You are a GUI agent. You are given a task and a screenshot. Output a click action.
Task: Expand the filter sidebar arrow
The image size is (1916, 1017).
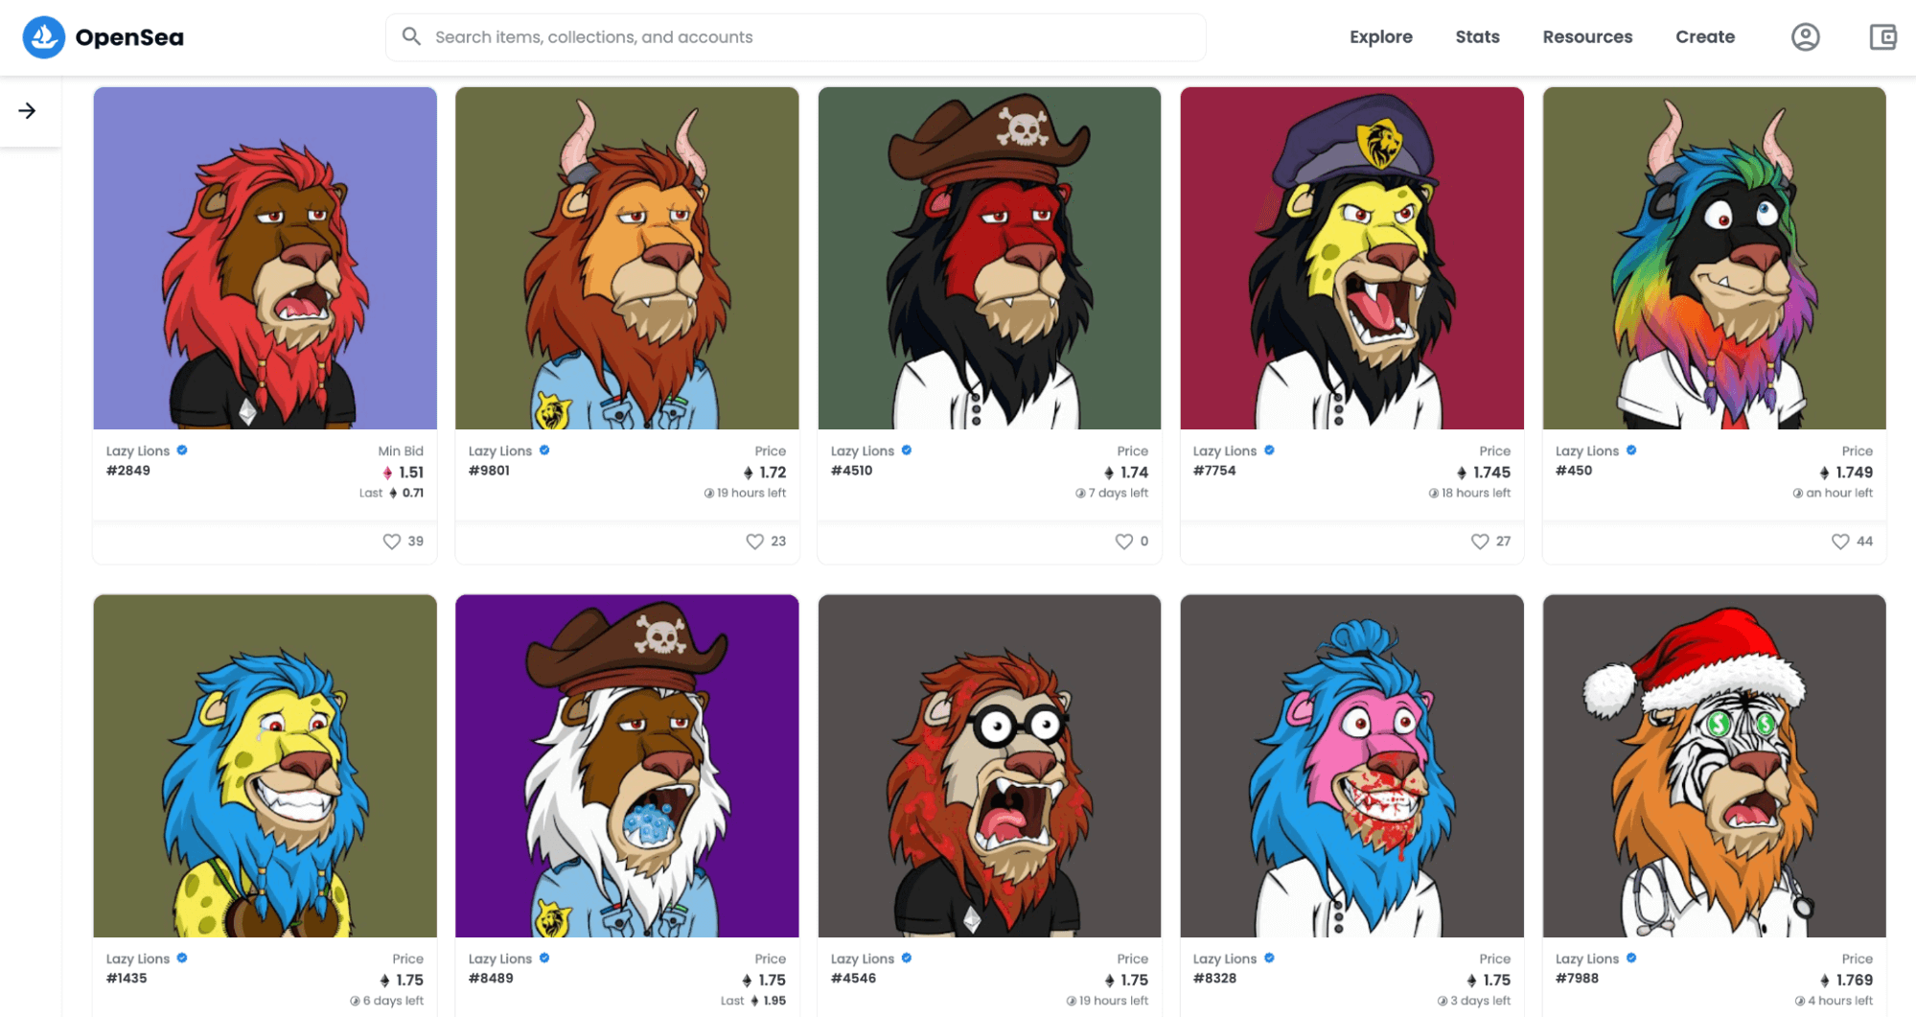click(27, 111)
